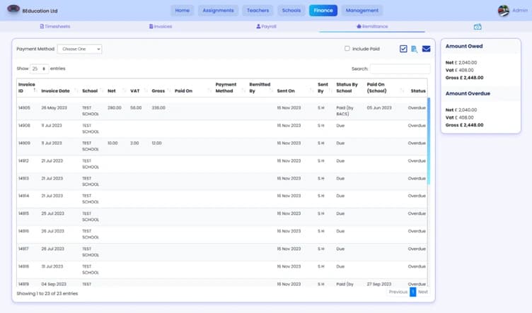Sort by Net column arrows
Viewport: 532px width, 313px height.
tap(125, 90)
